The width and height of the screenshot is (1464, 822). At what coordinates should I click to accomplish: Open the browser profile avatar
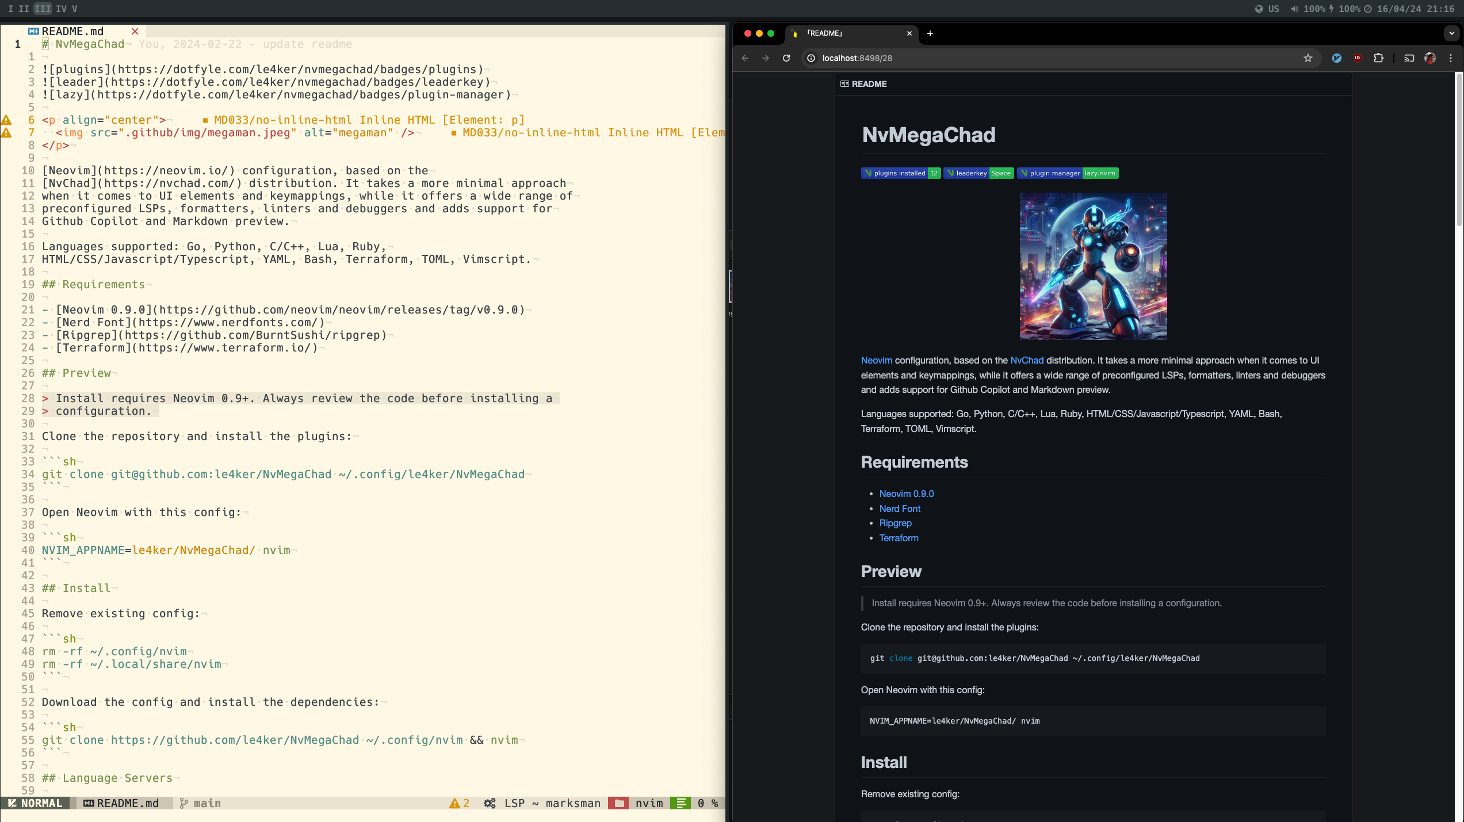pyautogui.click(x=1430, y=58)
